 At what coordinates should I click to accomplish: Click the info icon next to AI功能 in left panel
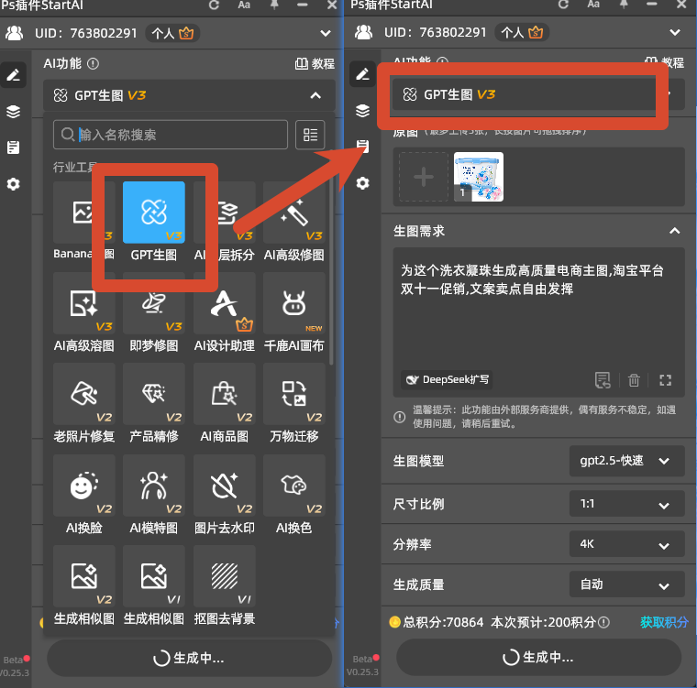(93, 64)
